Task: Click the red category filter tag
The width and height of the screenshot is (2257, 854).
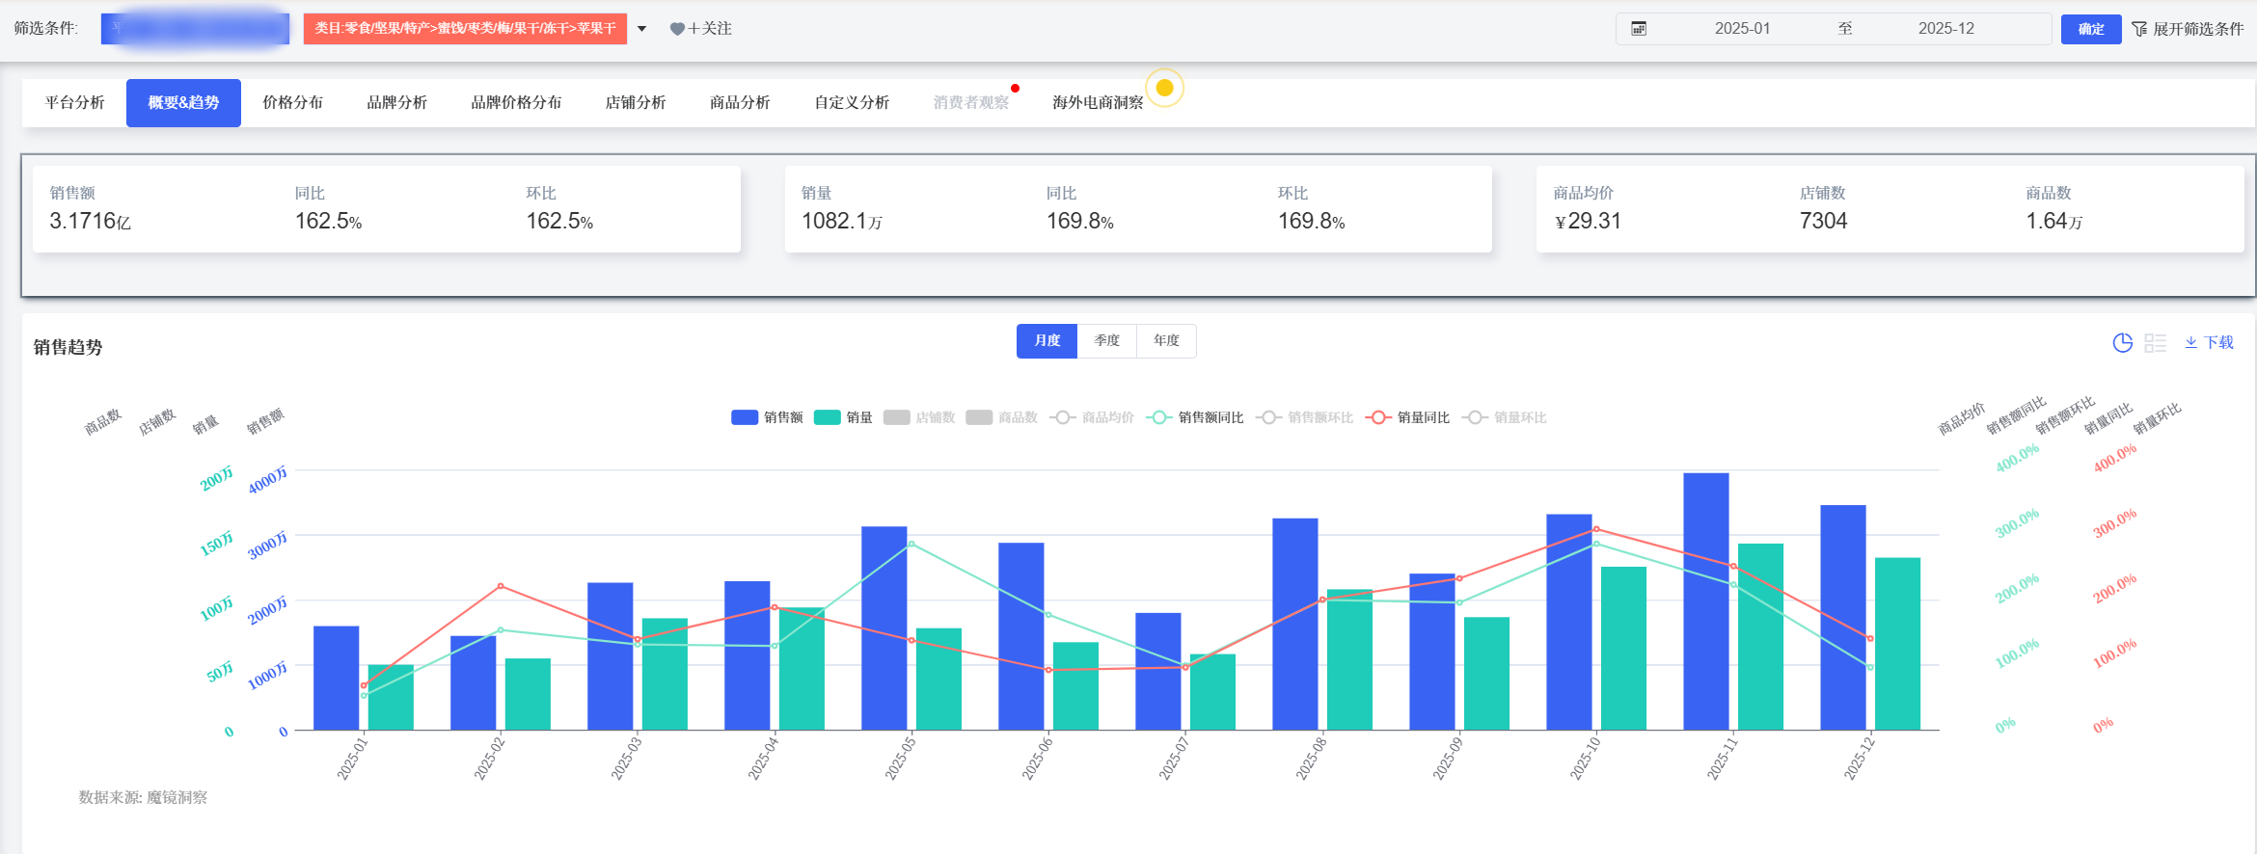Action: (x=465, y=29)
